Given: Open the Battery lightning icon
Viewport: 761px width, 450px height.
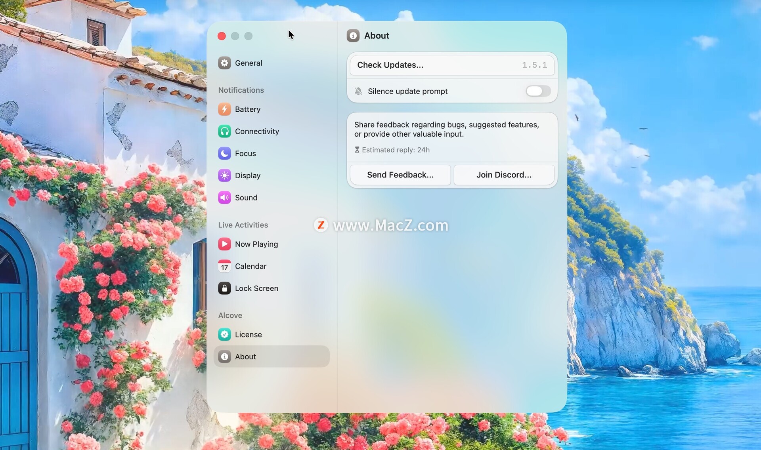Looking at the screenshot, I should [x=224, y=109].
